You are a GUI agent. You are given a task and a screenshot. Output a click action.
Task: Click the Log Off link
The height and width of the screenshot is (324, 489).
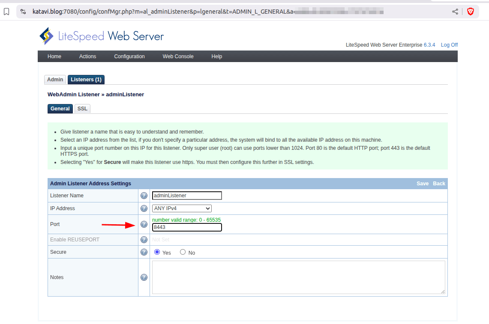click(449, 45)
